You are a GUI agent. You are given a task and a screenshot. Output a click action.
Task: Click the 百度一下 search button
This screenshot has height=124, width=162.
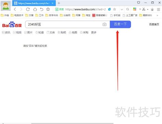(120, 24)
